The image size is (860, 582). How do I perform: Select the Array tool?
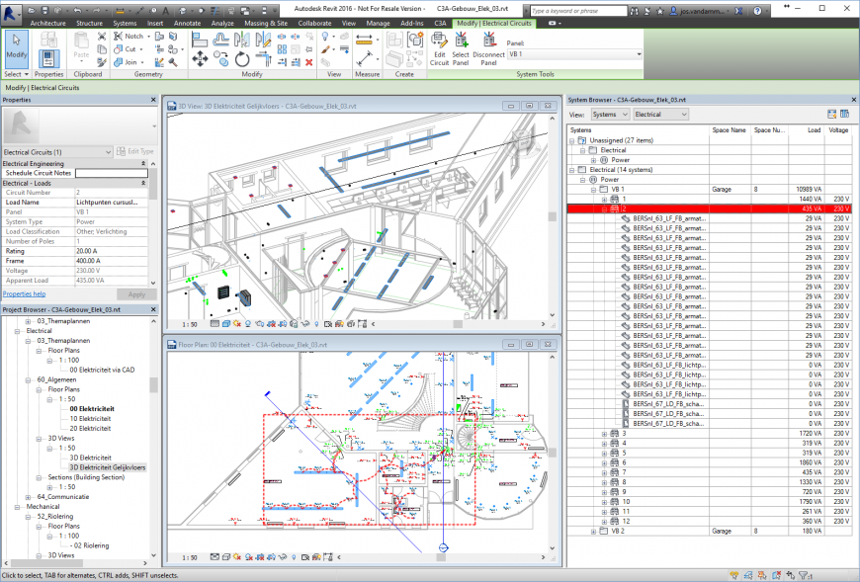click(x=282, y=49)
